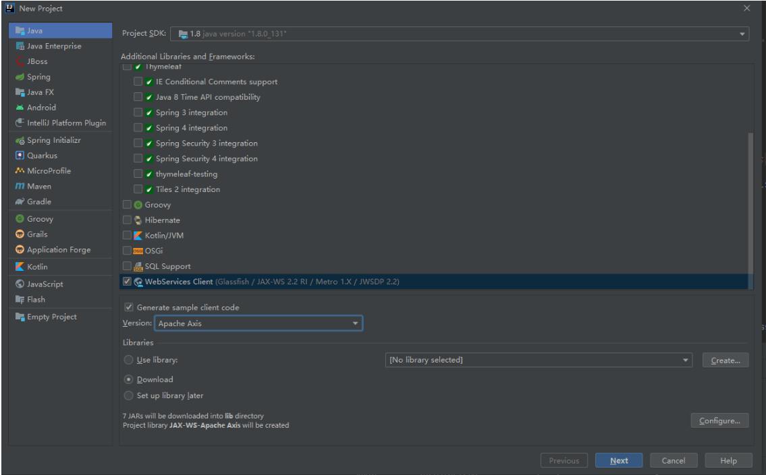The height and width of the screenshot is (475, 766).
Task: Open the Version Apache Axis dropdown
Action: (258, 323)
